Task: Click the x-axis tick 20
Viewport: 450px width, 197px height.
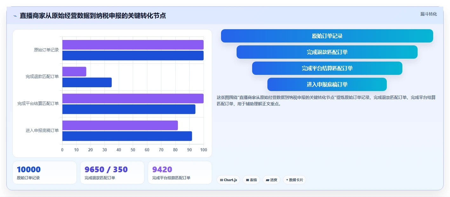Action: [91, 150]
